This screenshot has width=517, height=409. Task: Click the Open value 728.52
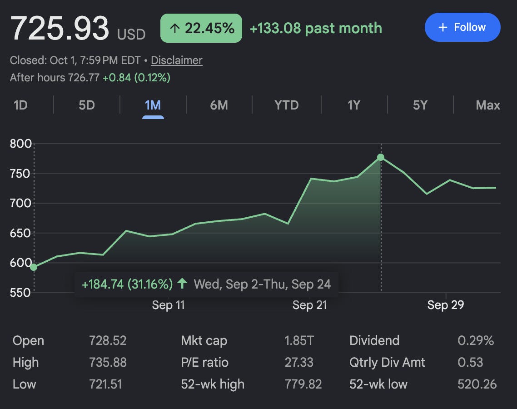coord(108,341)
